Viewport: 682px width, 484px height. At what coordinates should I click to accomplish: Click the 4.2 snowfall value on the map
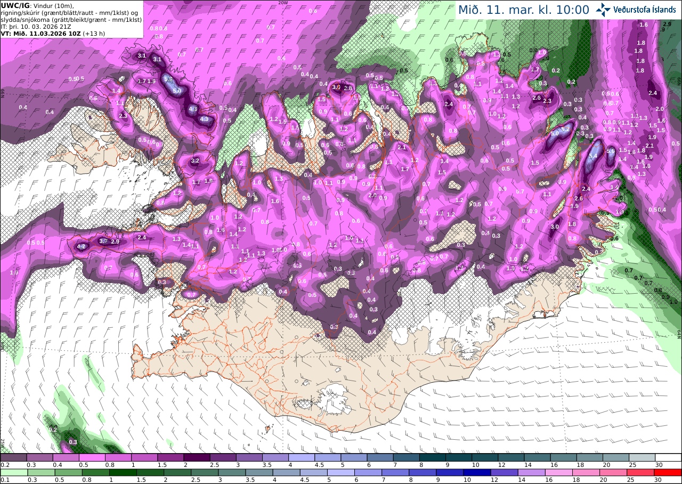click(82, 246)
